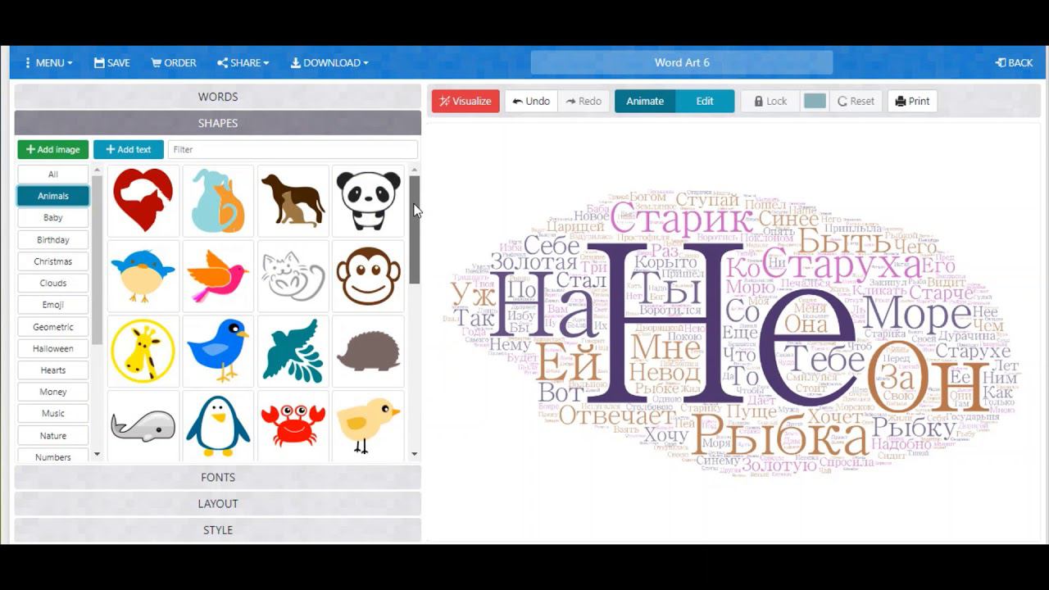Toggle the Lock button
The width and height of the screenshot is (1049, 590).
pyautogui.click(x=770, y=101)
